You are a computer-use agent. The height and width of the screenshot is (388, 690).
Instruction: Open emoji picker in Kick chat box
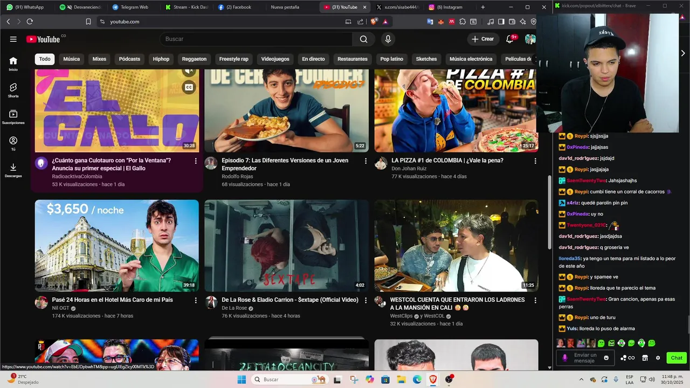tap(606, 358)
